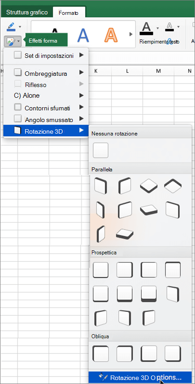The width and height of the screenshot is (195, 384).
Task: Expand the WordArt styles gallery arrow
Action: click(x=131, y=34)
